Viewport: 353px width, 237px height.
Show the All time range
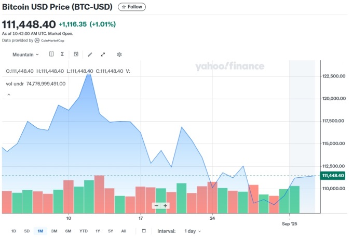pyautogui.click(x=124, y=231)
